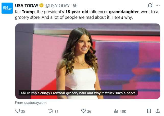
Task: Click the 6h post timestamp
Action: tap(75, 5)
